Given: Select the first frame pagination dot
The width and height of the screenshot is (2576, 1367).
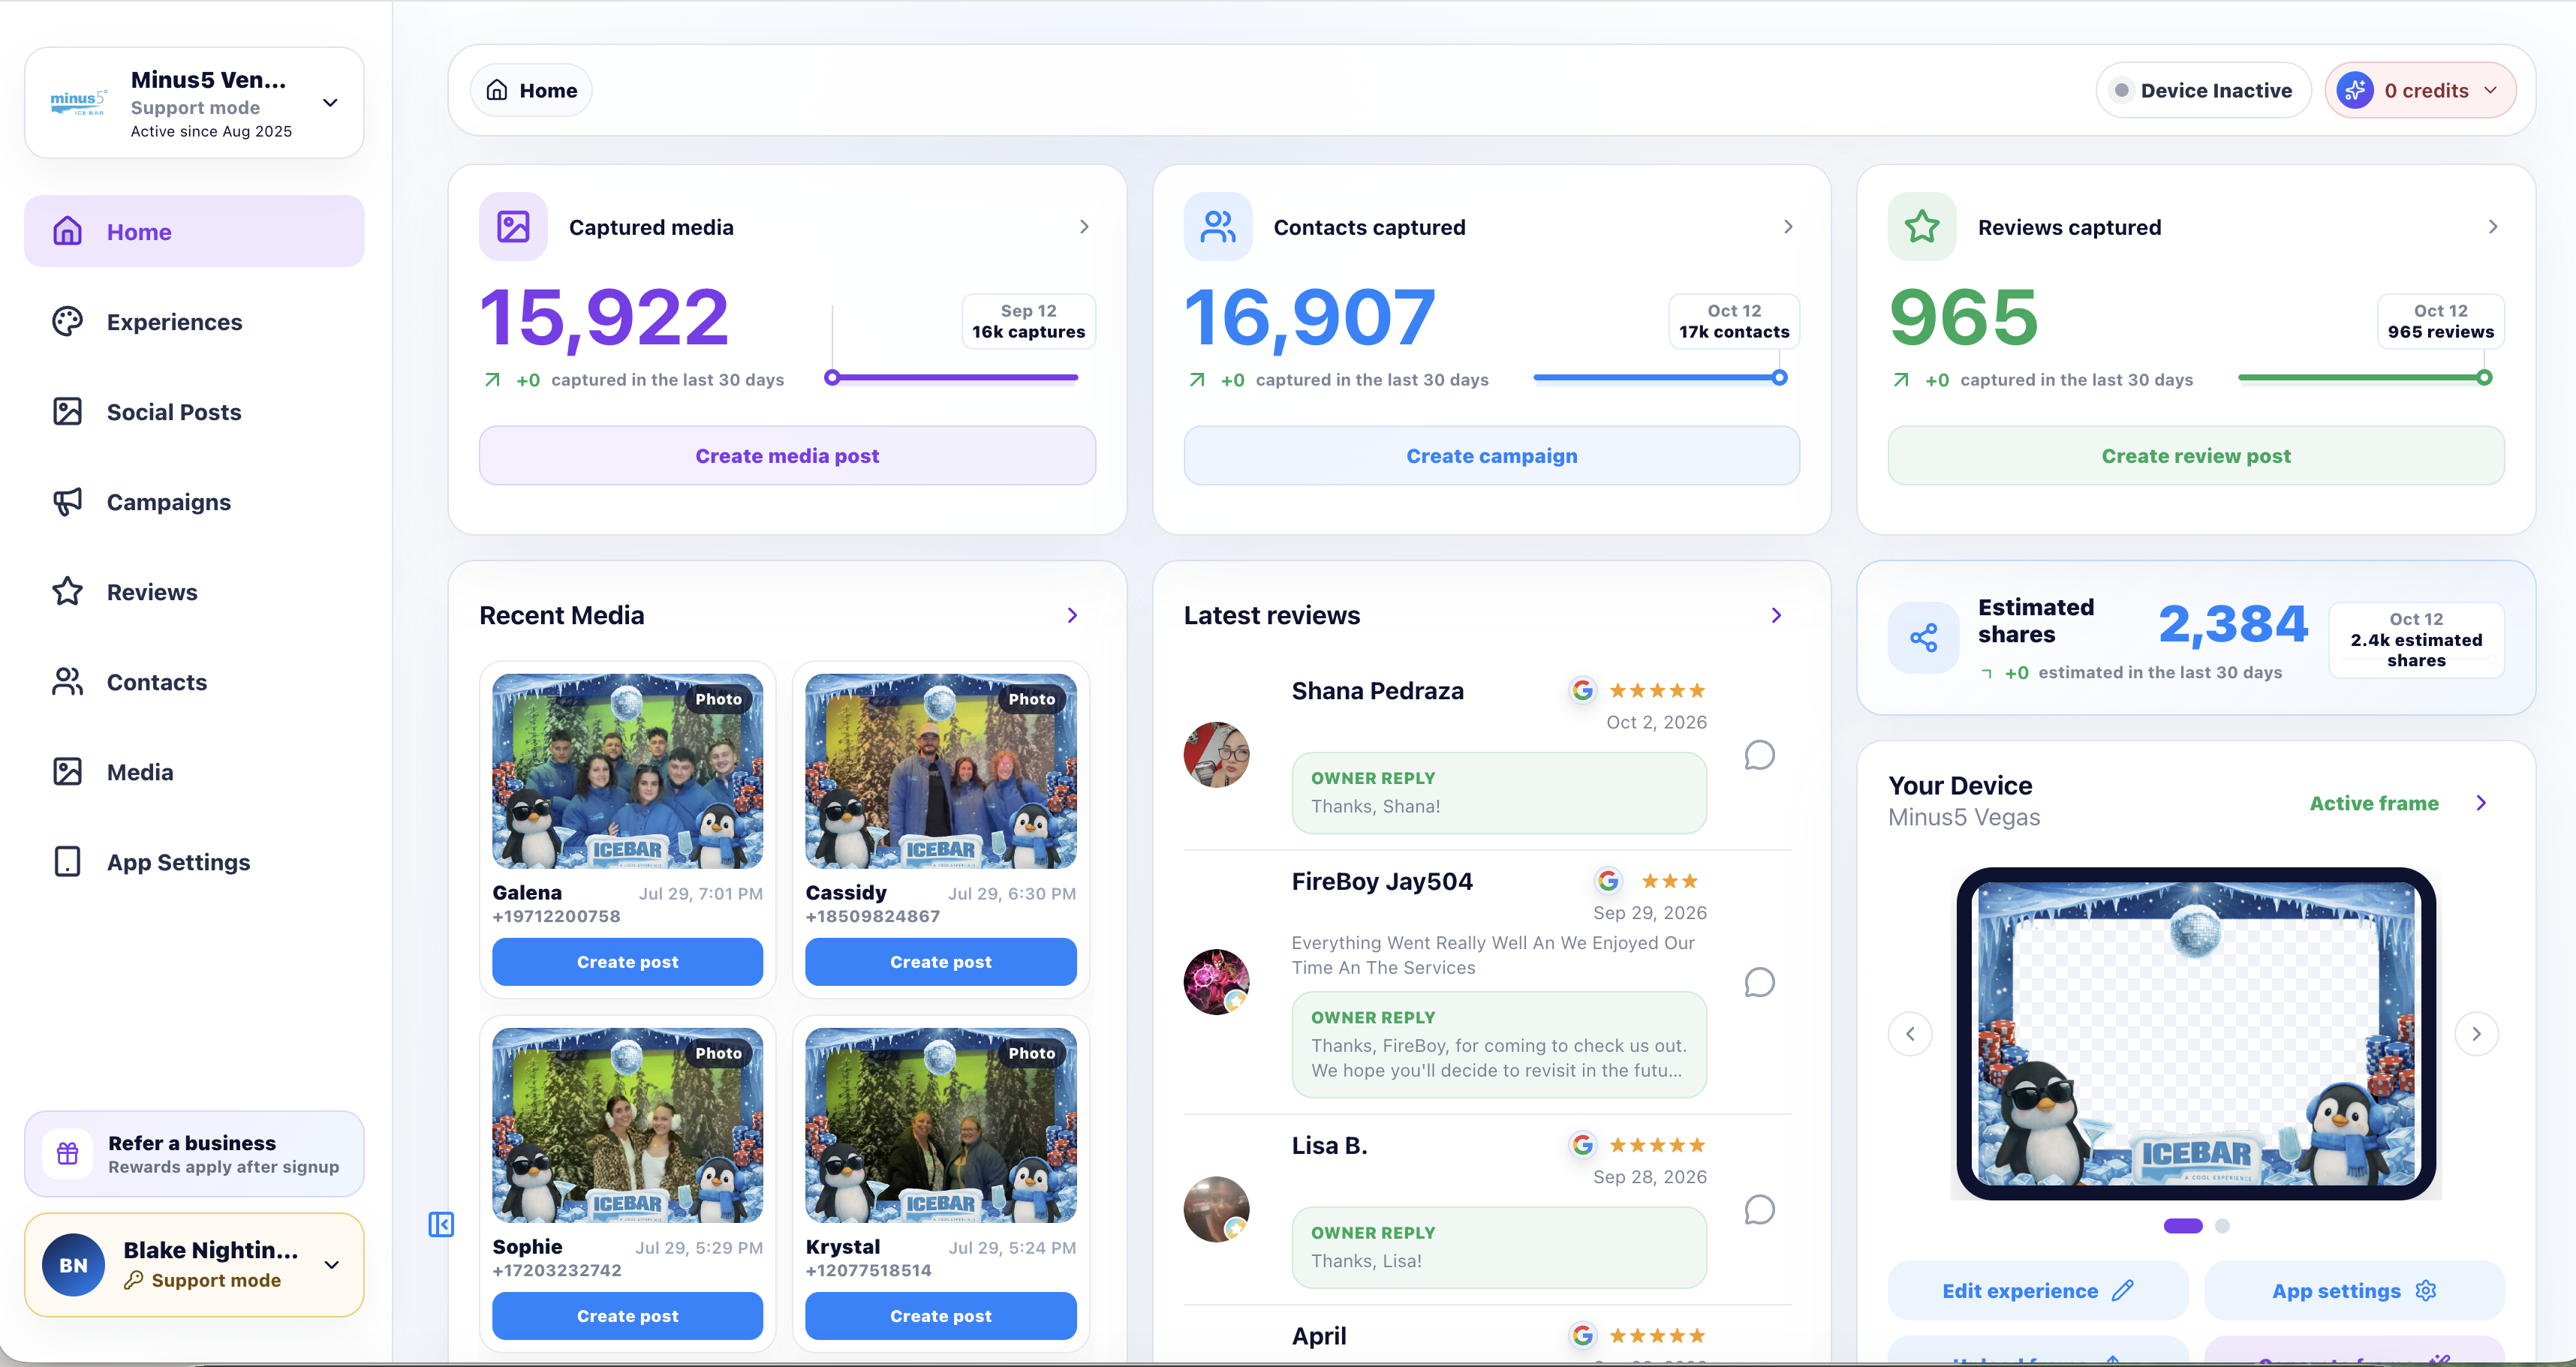Looking at the screenshot, I should pyautogui.click(x=2183, y=1225).
